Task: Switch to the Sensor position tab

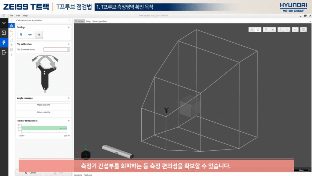Action: tap(99, 21)
